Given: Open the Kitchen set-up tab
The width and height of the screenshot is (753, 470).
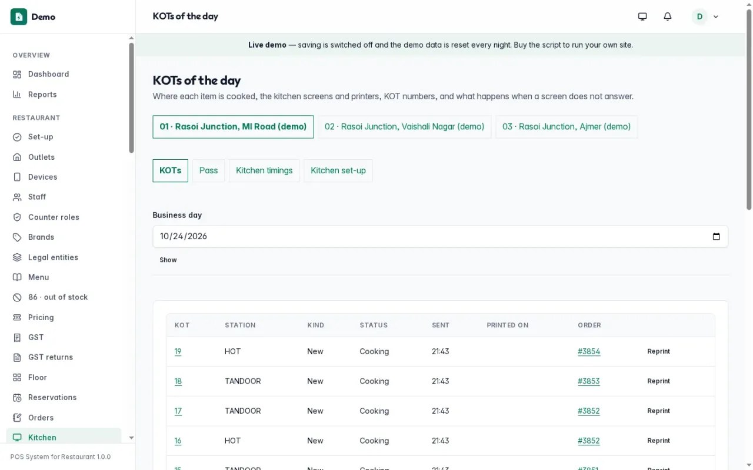Looking at the screenshot, I should pos(338,171).
